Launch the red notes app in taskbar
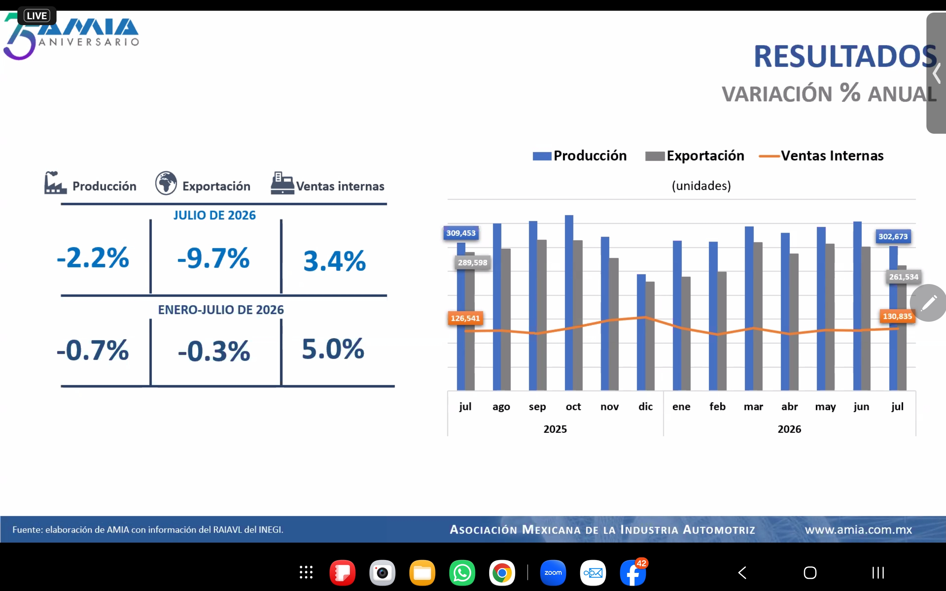Image resolution: width=946 pixels, height=591 pixels. 343,573
